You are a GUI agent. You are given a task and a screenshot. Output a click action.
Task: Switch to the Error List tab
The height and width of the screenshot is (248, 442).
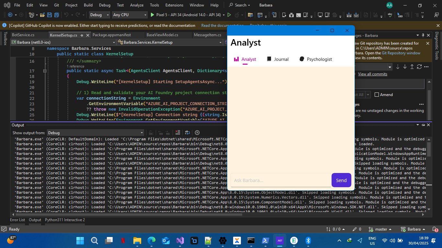pyautogui.click(x=17, y=220)
